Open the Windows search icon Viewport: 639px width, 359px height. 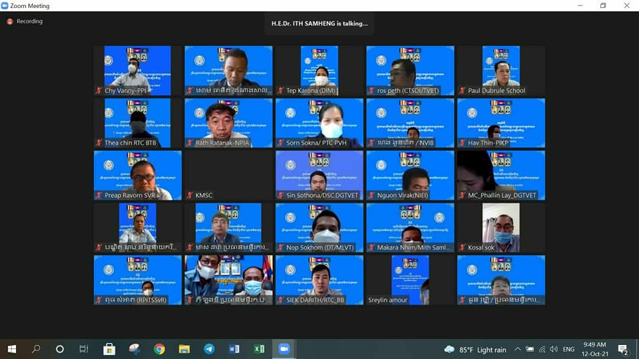point(36,349)
